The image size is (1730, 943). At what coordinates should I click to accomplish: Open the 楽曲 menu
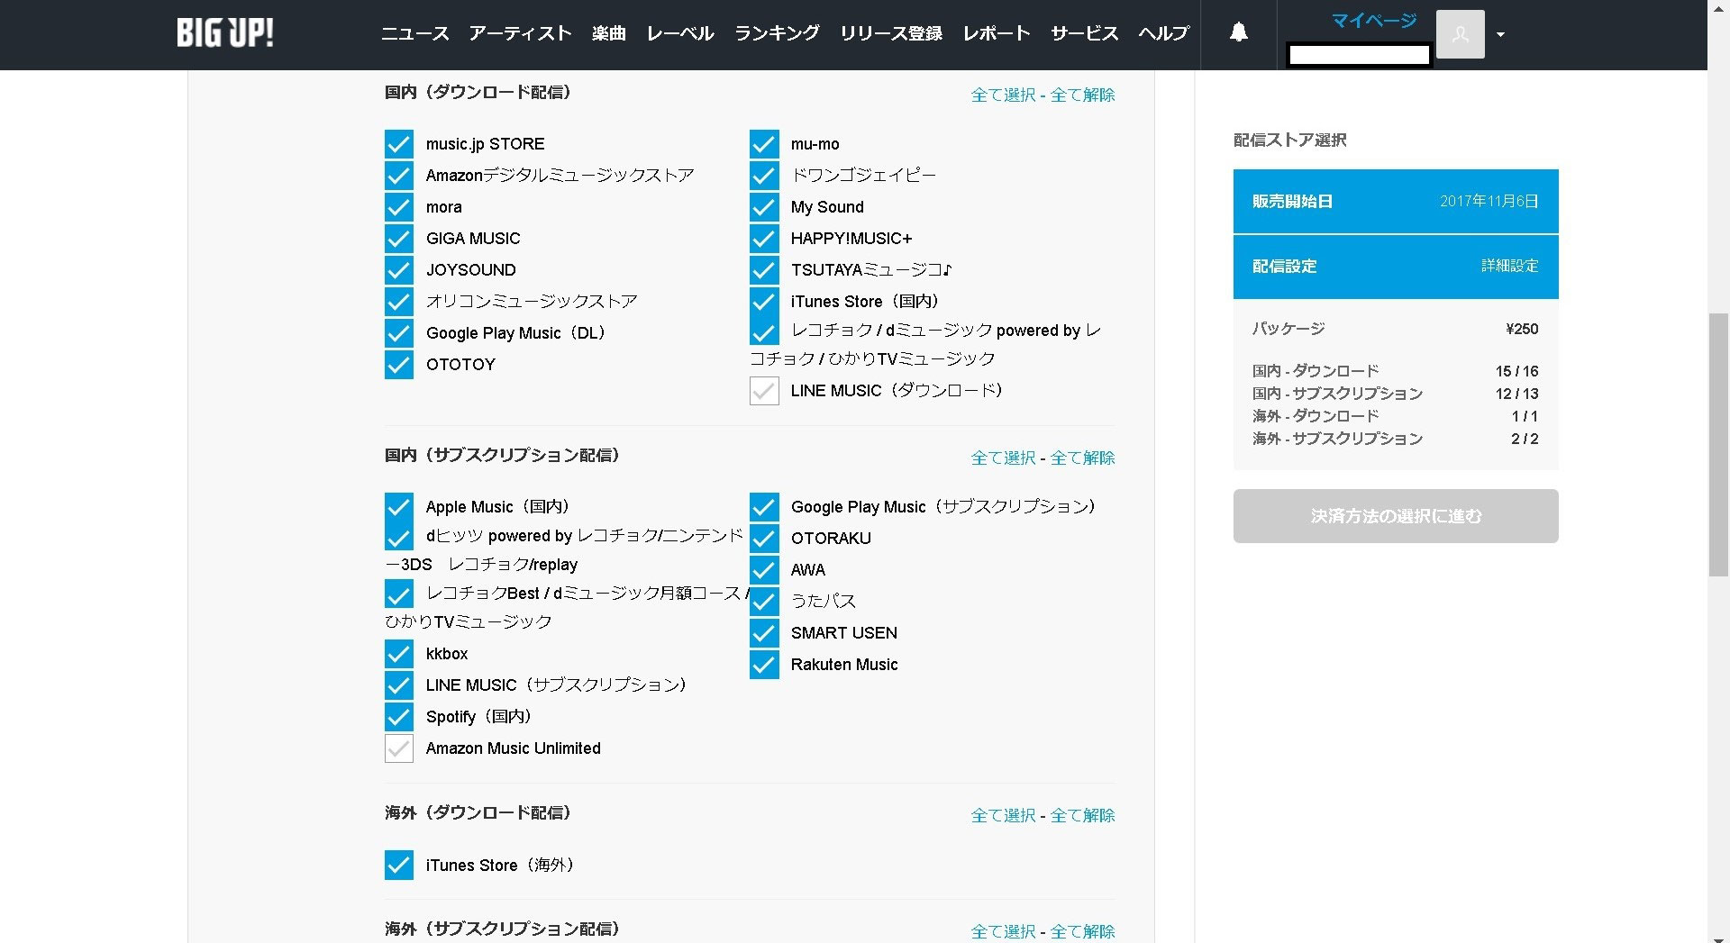pos(609,33)
